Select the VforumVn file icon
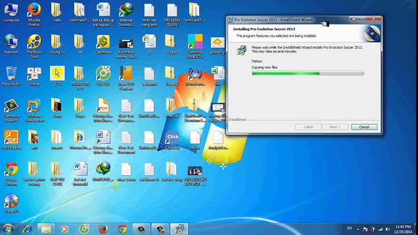The image size is (418, 235). pyautogui.click(x=80, y=140)
